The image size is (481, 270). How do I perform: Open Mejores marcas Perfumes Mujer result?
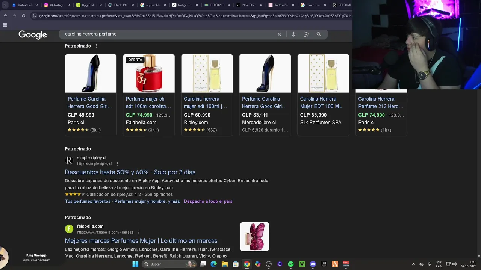pos(141,241)
